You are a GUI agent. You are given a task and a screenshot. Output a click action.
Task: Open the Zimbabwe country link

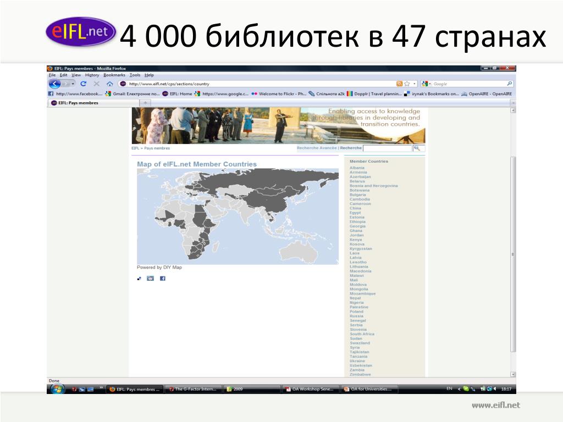[x=360, y=375]
